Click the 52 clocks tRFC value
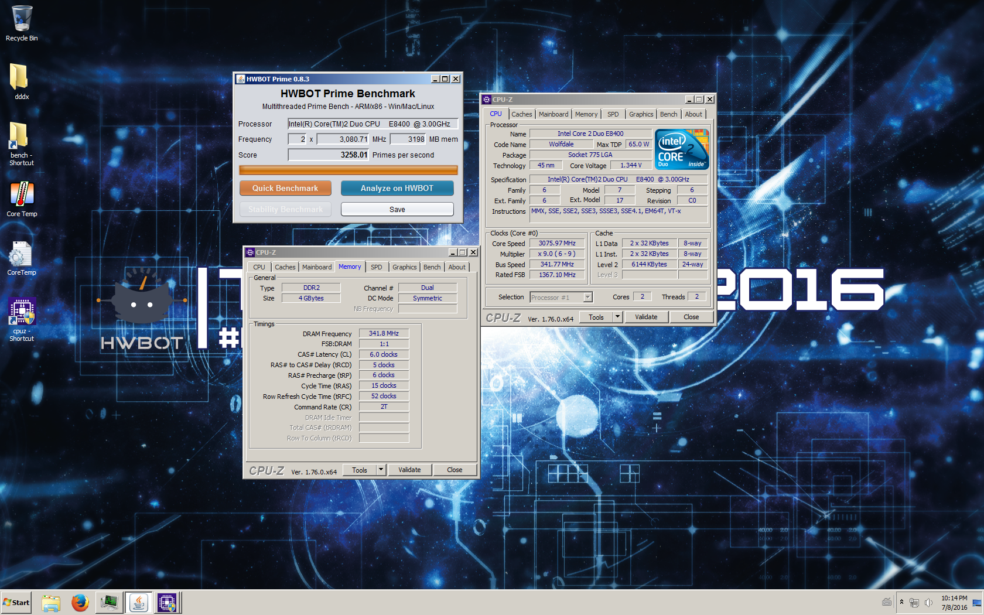Image resolution: width=984 pixels, height=615 pixels. (x=384, y=396)
